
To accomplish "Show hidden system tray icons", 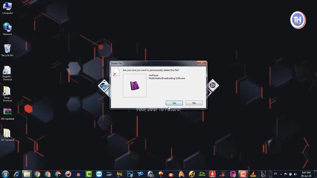I will (x=281, y=174).
